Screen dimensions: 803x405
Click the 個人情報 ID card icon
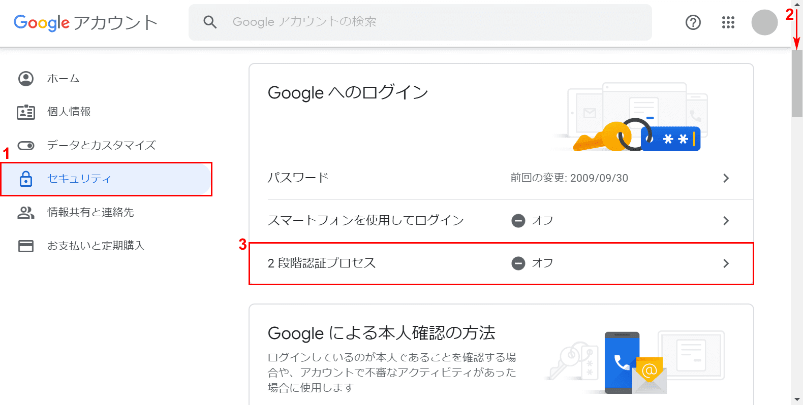(x=26, y=112)
